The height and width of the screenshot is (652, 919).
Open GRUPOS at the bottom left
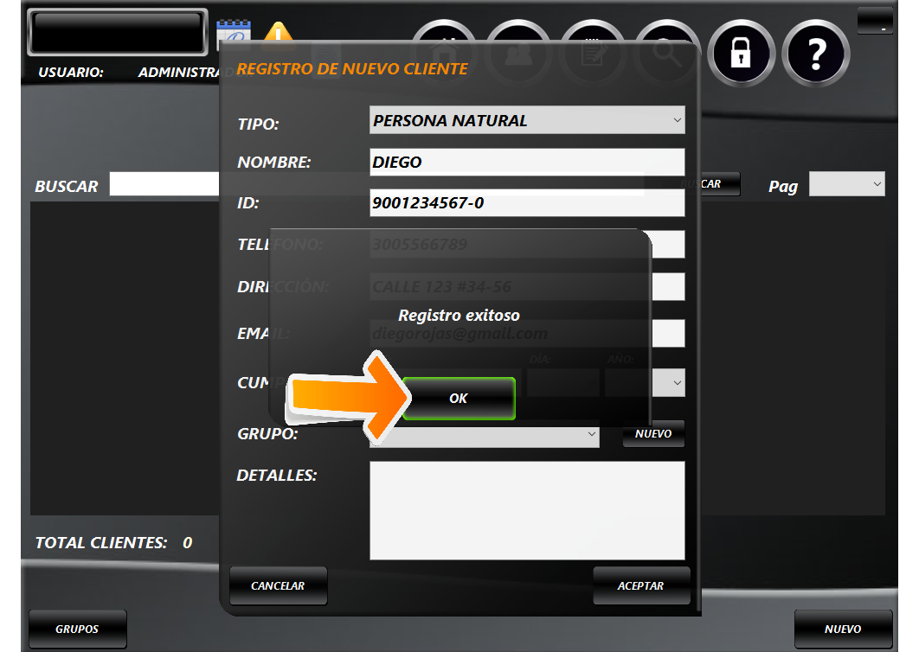pyautogui.click(x=78, y=630)
